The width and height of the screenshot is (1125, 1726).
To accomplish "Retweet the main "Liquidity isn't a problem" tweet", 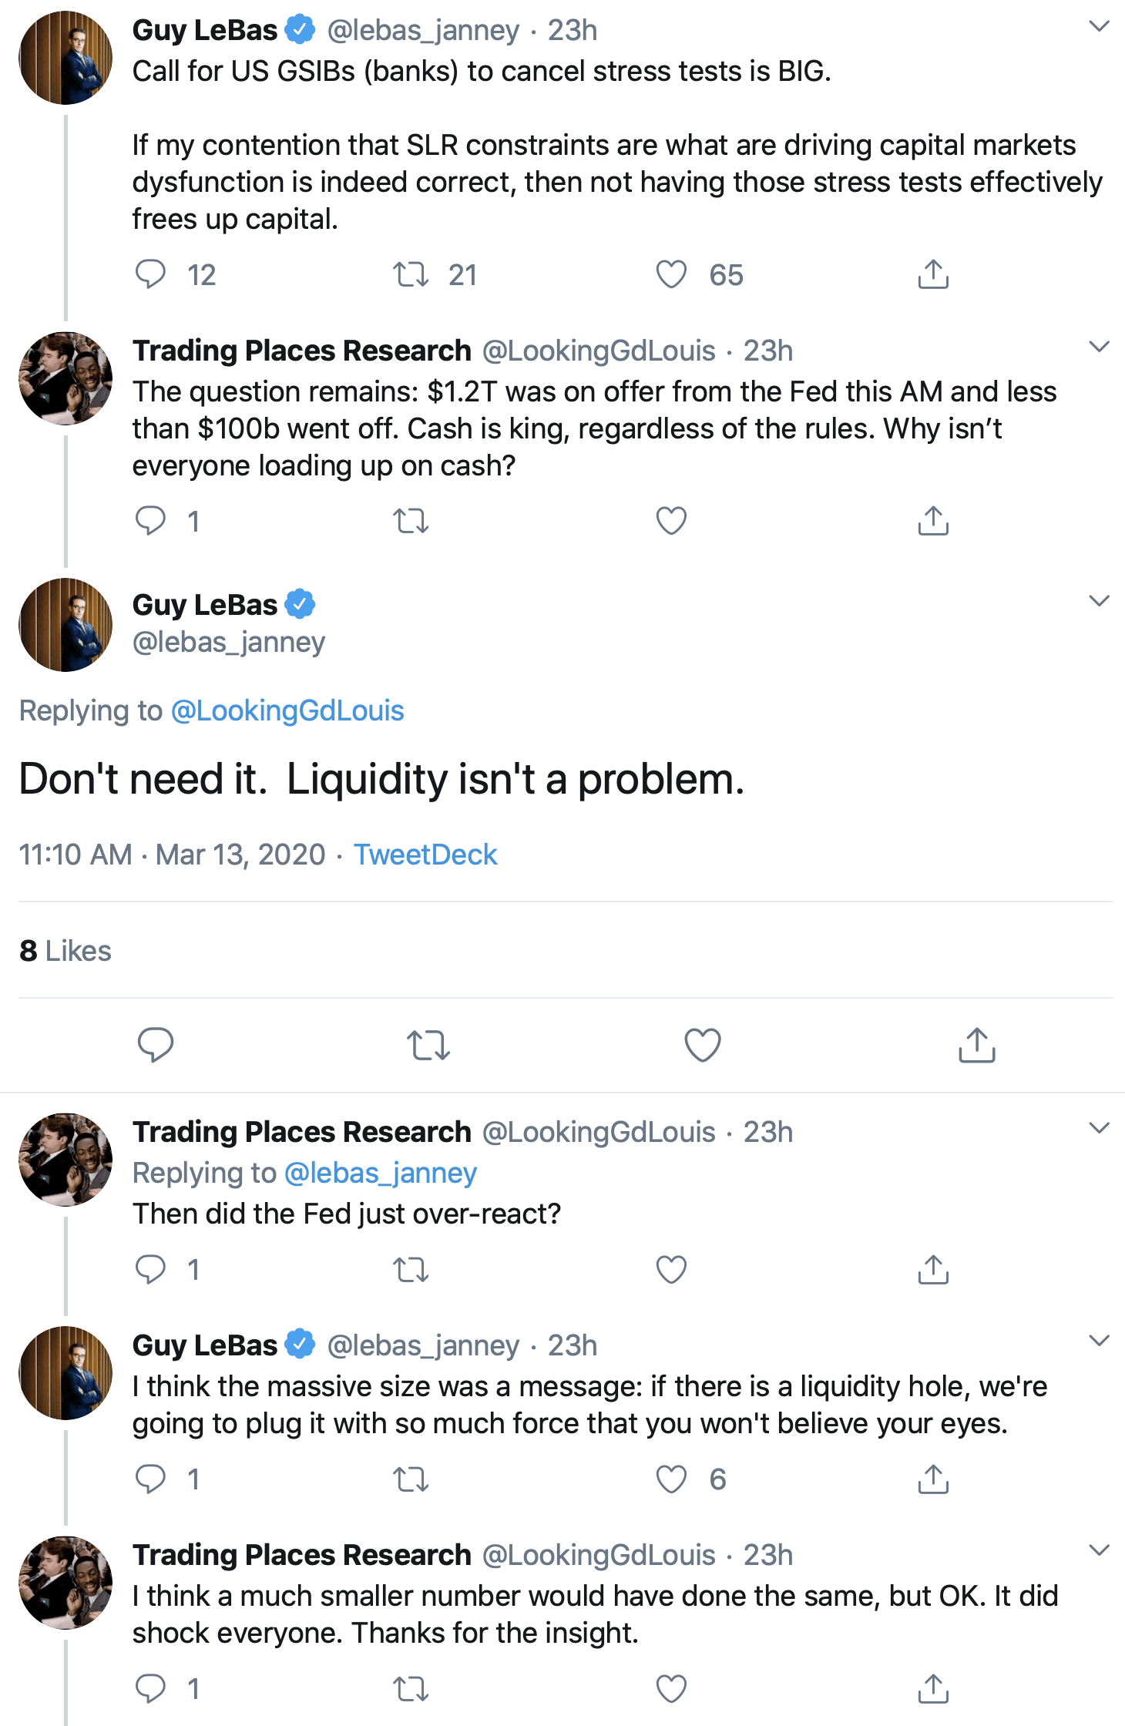I will [428, 1045].
